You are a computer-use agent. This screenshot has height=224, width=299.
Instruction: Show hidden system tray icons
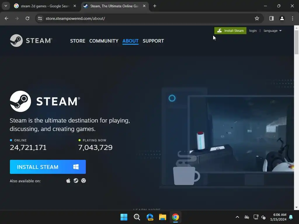pos(237,217)
